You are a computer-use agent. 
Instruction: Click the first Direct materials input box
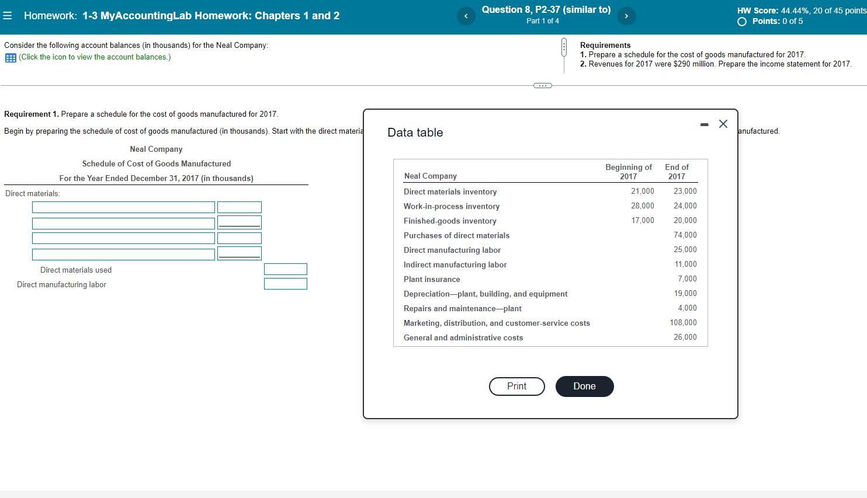pos(123,207)
